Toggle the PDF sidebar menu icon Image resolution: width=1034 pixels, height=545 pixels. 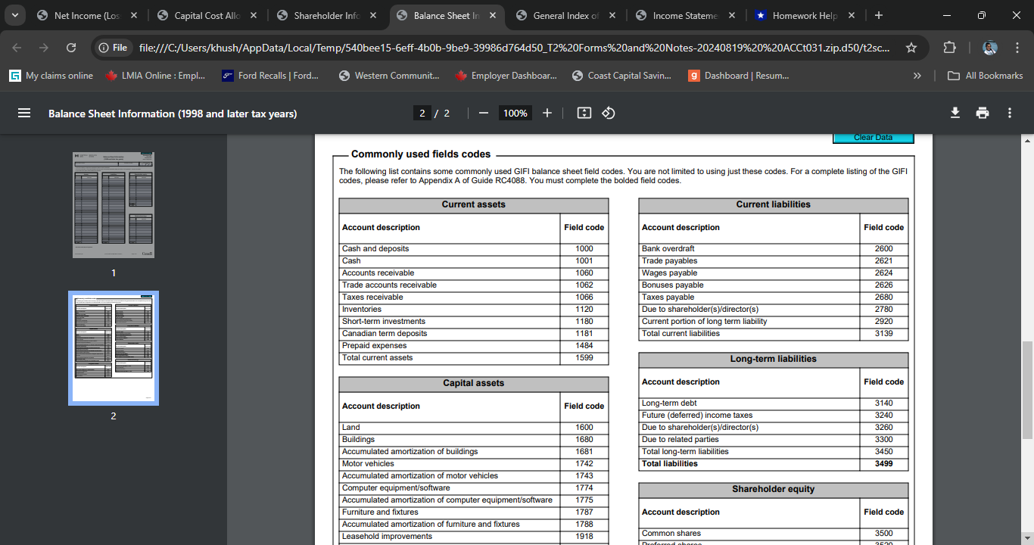24,114
